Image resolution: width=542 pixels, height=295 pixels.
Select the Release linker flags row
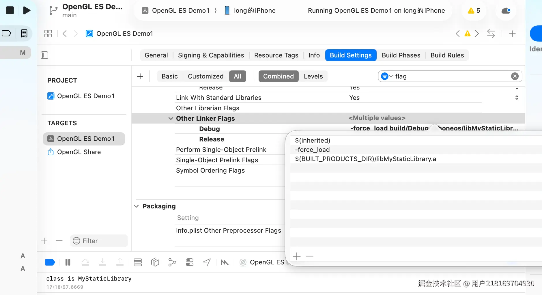(x=212, y=139)
